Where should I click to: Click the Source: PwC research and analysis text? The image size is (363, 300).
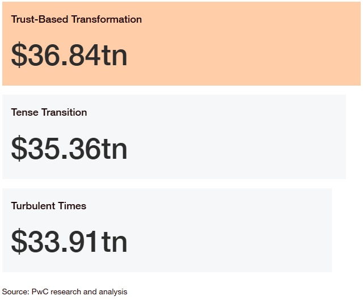65,291
